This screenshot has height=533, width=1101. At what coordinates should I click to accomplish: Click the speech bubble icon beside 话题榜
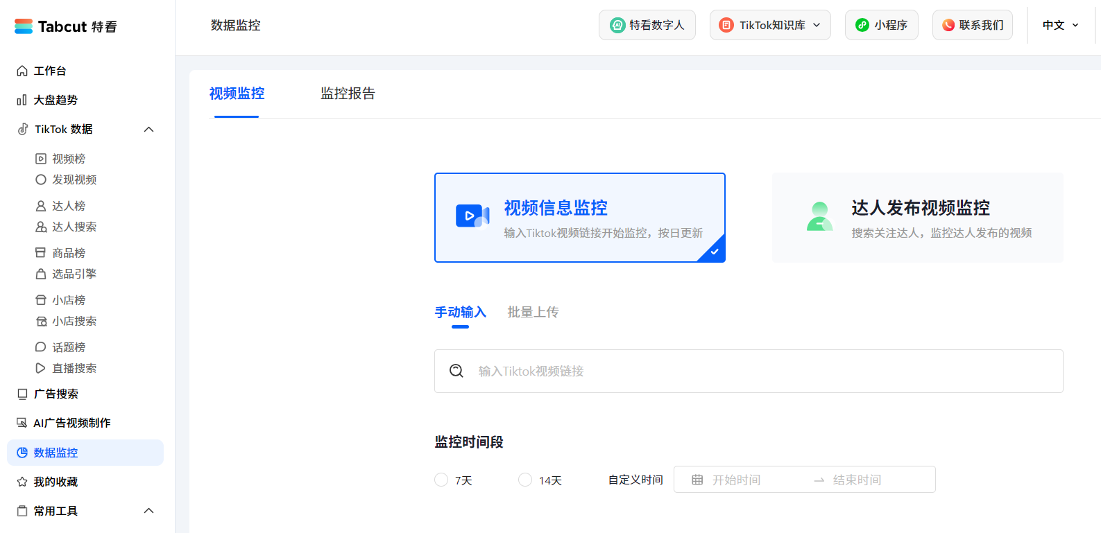click(x=41, y=347)
